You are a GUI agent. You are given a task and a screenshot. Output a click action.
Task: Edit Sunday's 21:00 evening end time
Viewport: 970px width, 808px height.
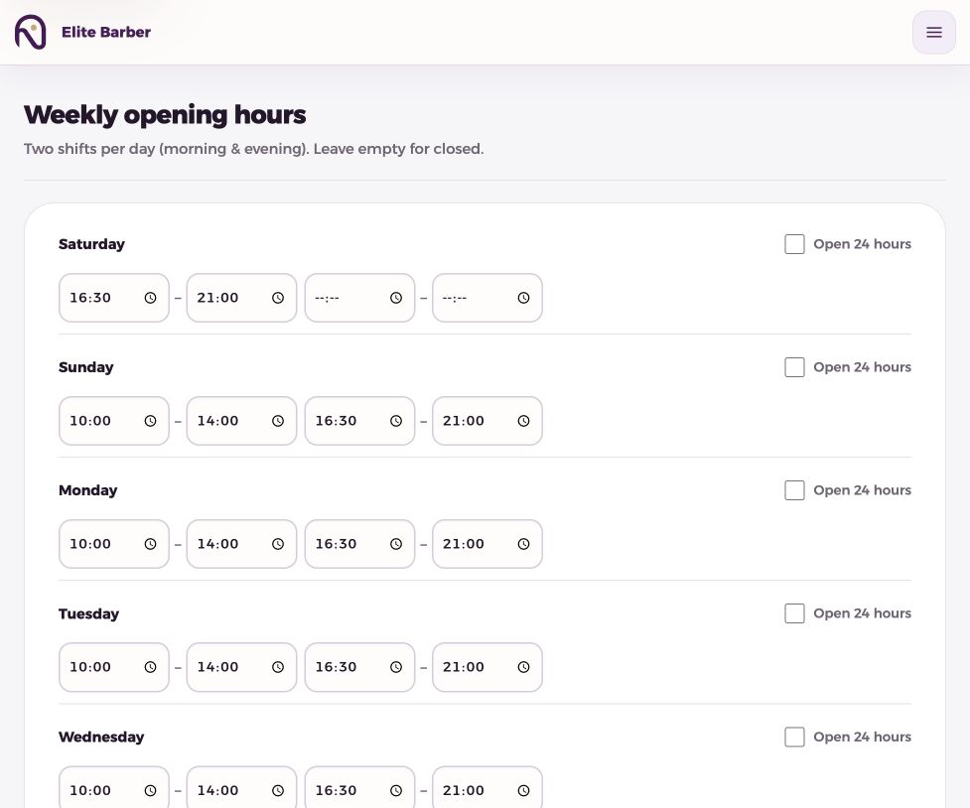pos(486,421)
